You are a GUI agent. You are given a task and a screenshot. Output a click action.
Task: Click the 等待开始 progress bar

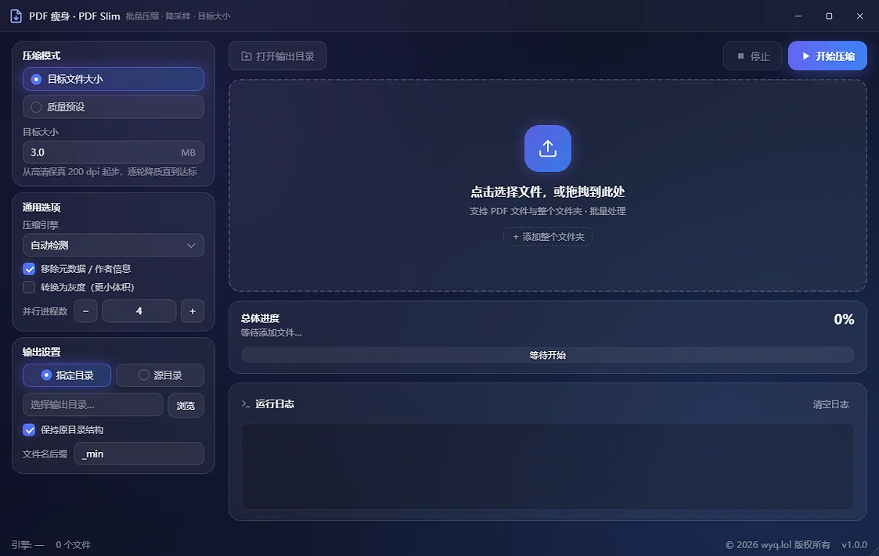548,355
